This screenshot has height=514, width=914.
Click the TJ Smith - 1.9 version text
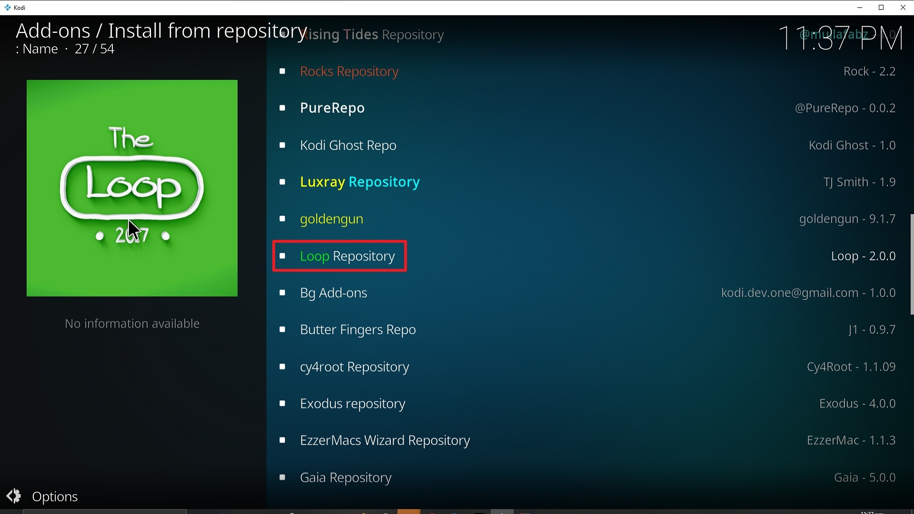pyautogui.click(x=860, y=182)
